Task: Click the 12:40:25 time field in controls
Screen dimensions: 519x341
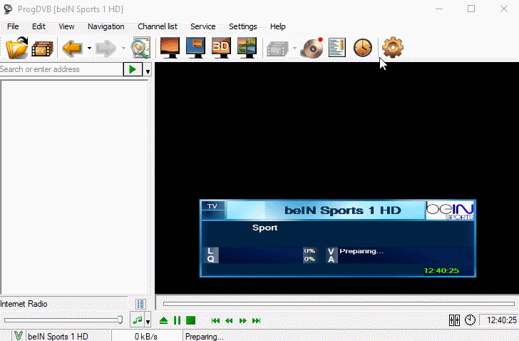Action: tap(498, 320)
